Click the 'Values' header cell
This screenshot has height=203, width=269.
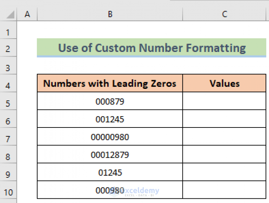pos(224,83)
